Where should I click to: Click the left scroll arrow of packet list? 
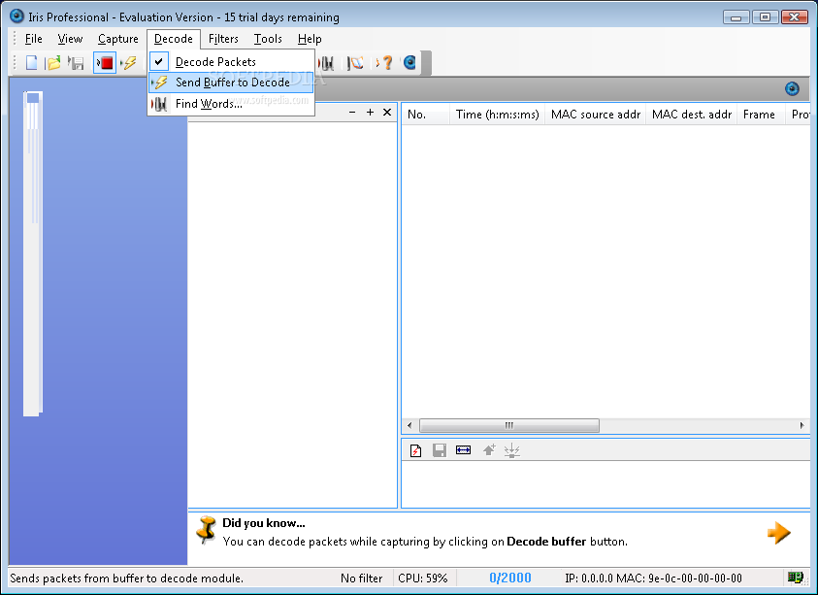409,425
